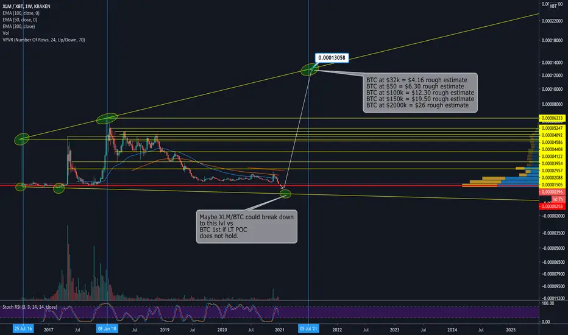Click the 2020 label on time axis
568x335 pixels.
coord(222,330)
